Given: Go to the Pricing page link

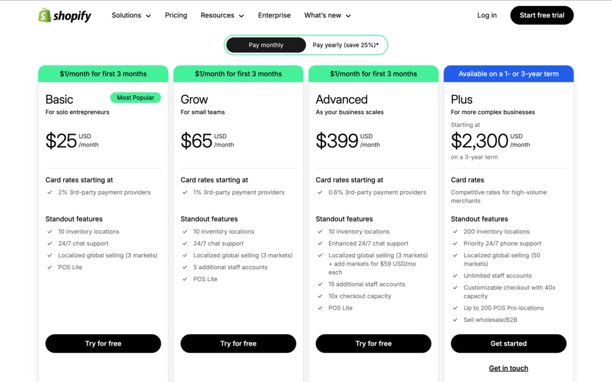Looking at the screenshot, I should tap(176, 16).
